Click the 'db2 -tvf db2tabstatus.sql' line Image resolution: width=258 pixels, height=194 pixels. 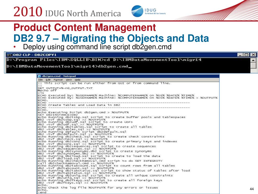[77, 173]
